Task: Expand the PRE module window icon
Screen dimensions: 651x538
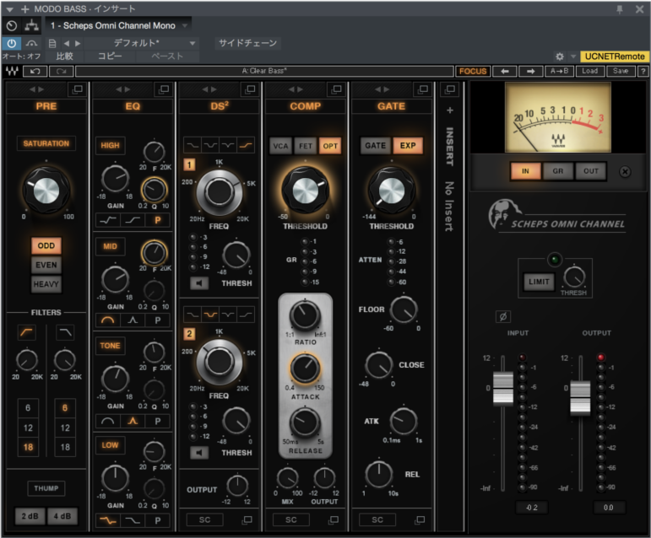Action: tap(77, 89)
